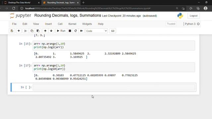Click the Python 3 kernel status indicator circle

click(x=198, y=24)
